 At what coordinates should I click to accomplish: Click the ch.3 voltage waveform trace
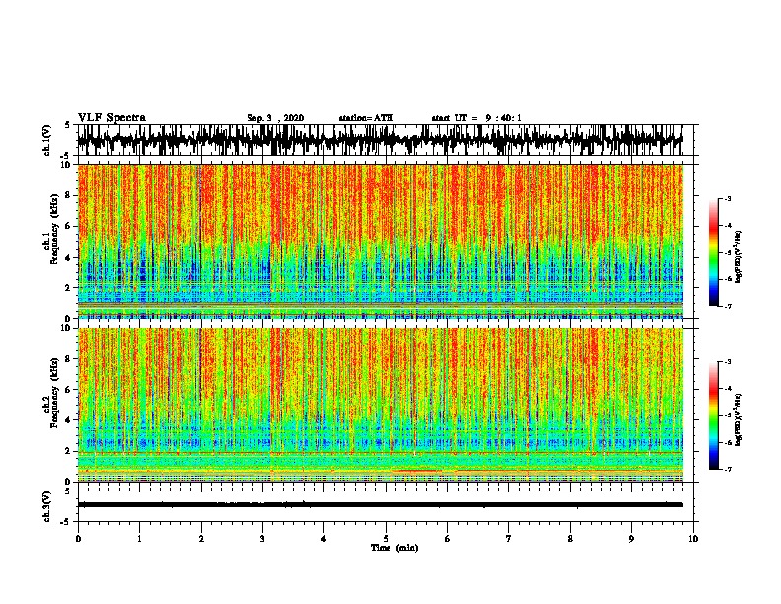pyautogui.click(x=381, y=505)
